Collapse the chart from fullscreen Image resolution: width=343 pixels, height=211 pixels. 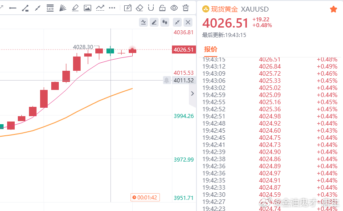click(x=177, y=22)
